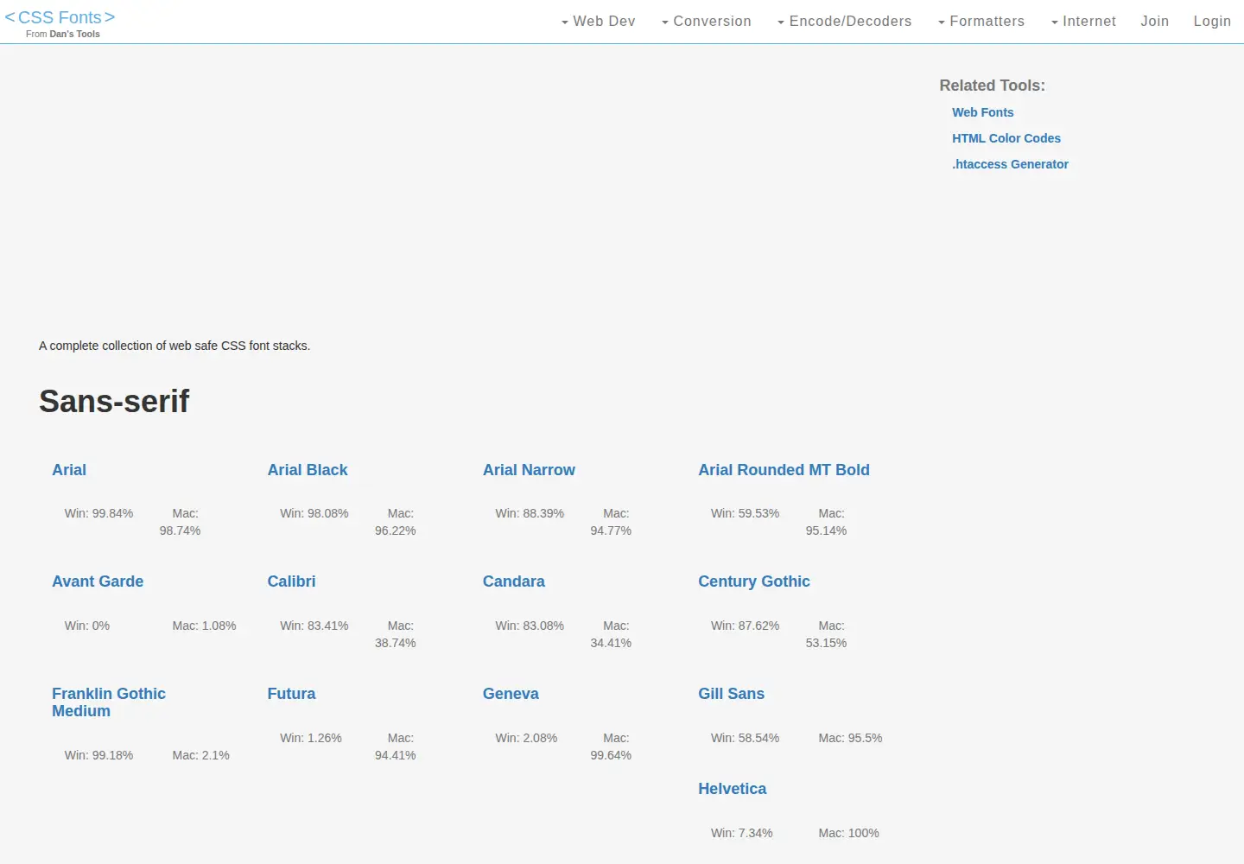
Task: Click 'Win: 99.18%' under Franklin Gothic Medium
Action: pyautogui.click(x=98, y=755)
